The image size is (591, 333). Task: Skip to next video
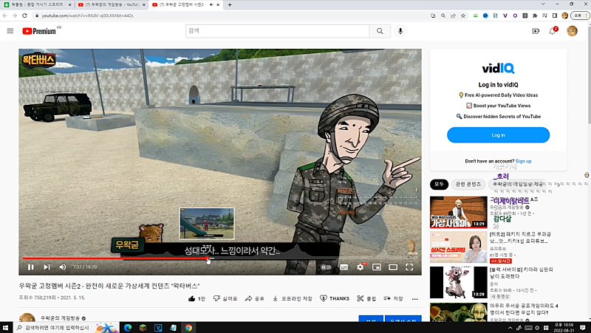[x=47, y=267]
